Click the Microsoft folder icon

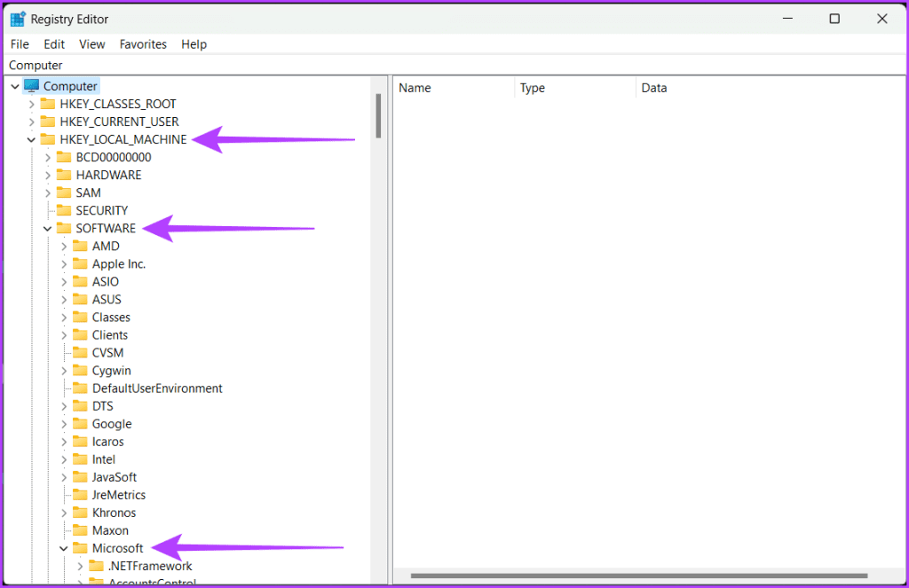[x=80, y=548]
